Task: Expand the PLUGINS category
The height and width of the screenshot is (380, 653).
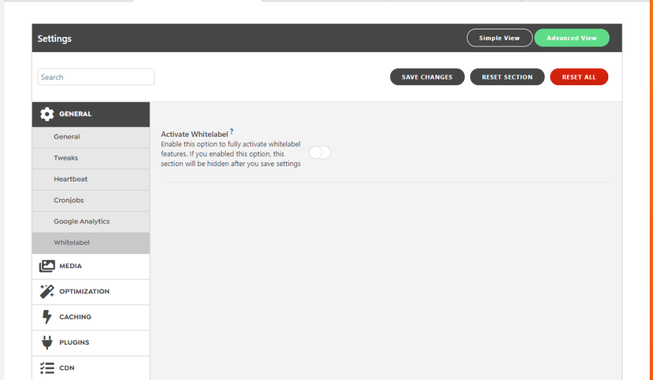Action: click(x=91, y=343)
